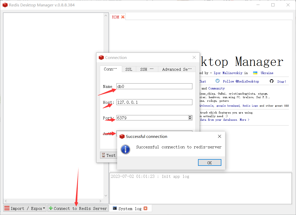Click the connection tree scroll down arrow

pos(106,196)
